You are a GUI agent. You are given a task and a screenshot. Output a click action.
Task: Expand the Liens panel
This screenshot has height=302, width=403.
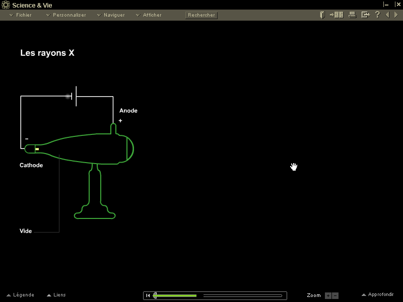pos(56,295)
